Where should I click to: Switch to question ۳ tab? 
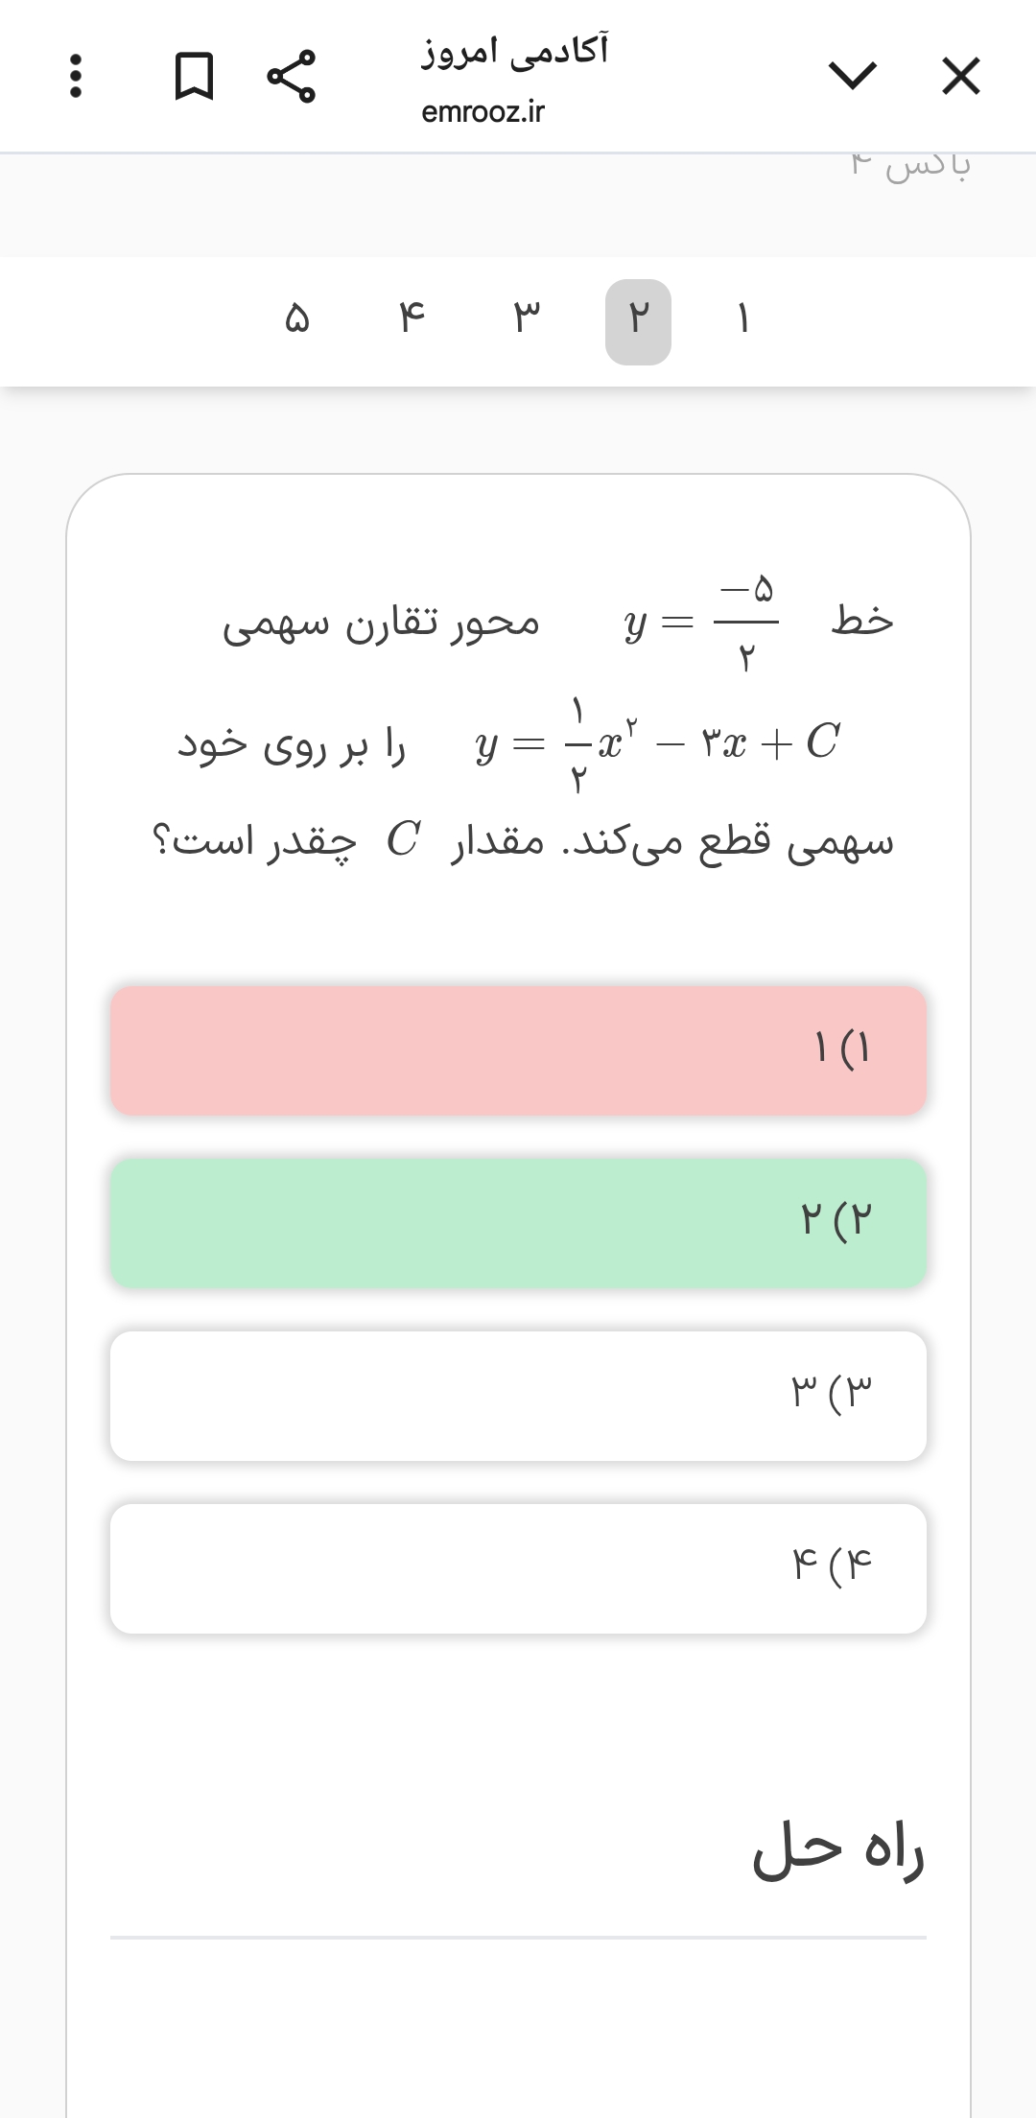pyautogui.click(x=525, y=320)
